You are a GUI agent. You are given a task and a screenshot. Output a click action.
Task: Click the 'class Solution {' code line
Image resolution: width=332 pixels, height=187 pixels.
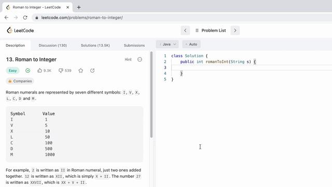pos(189,56)
